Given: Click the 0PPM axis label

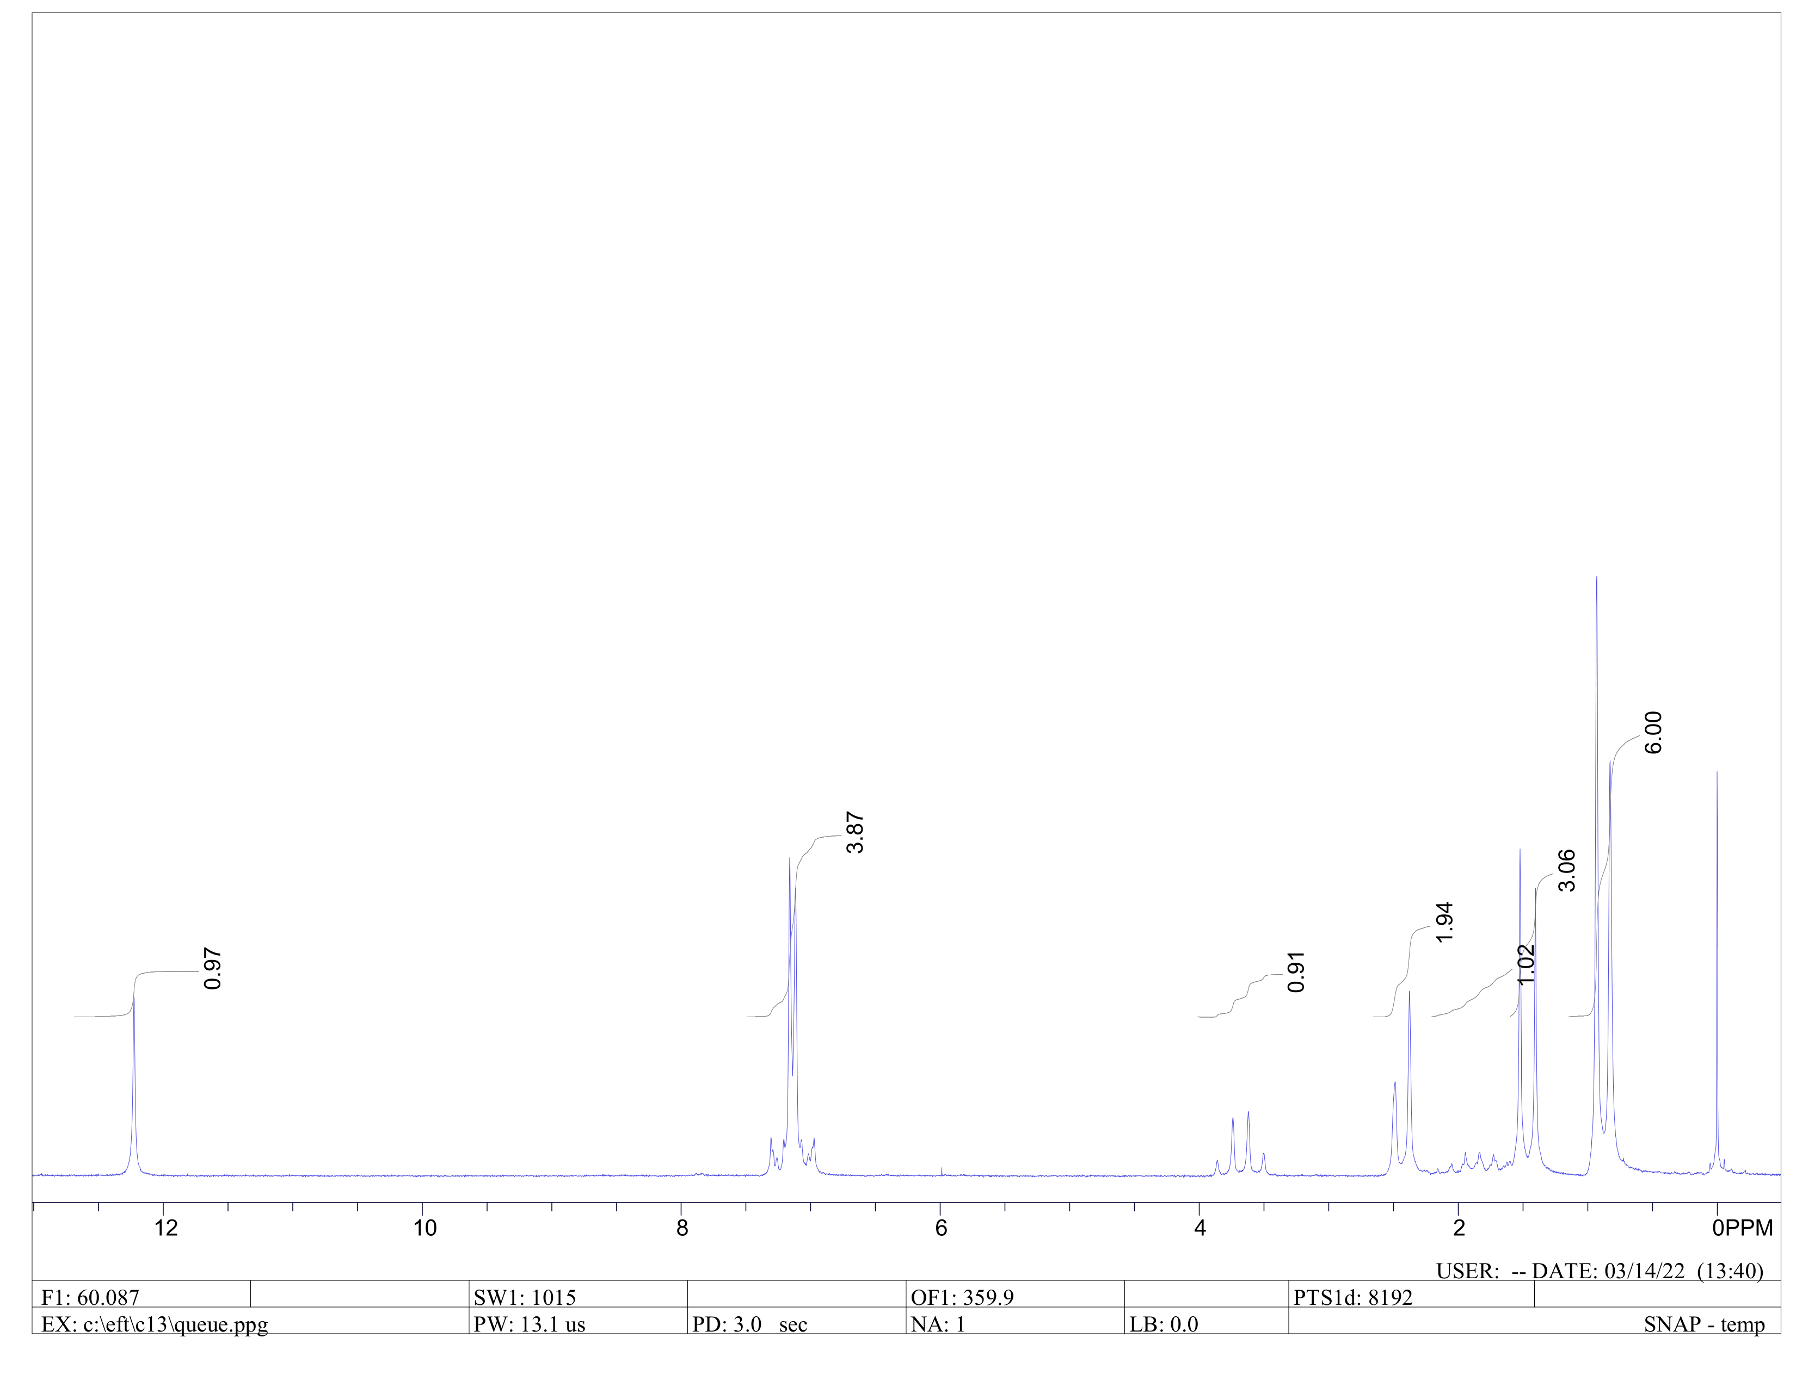Looking at the screenshot, I should coord(1743,1228).
